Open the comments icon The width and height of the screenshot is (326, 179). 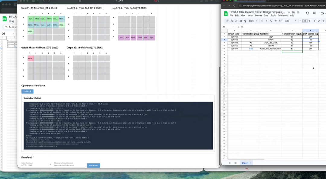click(x=315, y=13)
